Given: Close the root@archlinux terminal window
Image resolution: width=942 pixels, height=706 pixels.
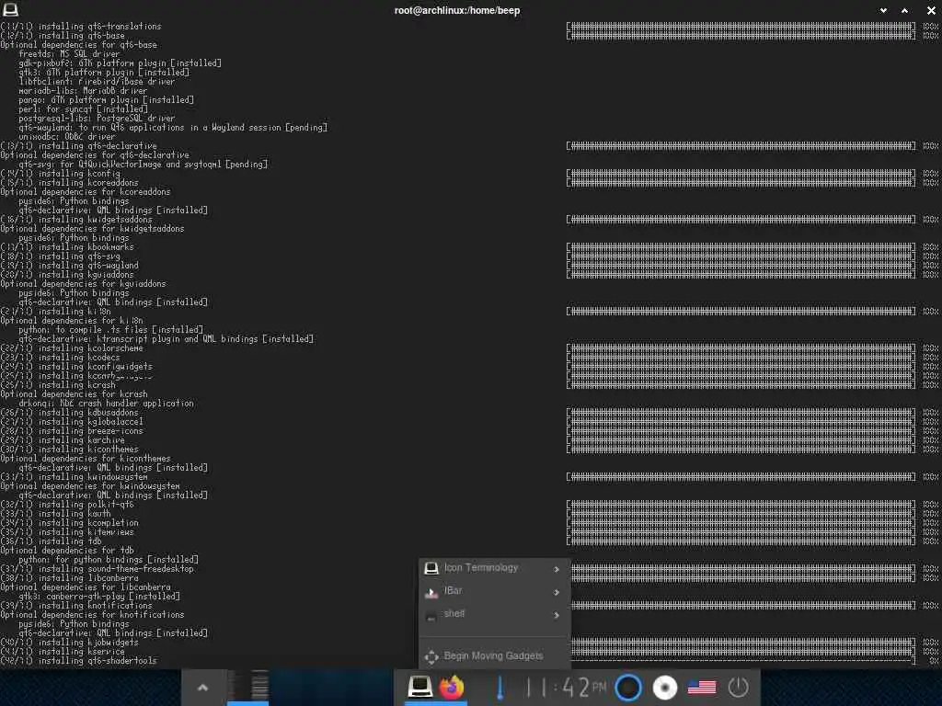Looking at the screenshot, I should [931, 10].
